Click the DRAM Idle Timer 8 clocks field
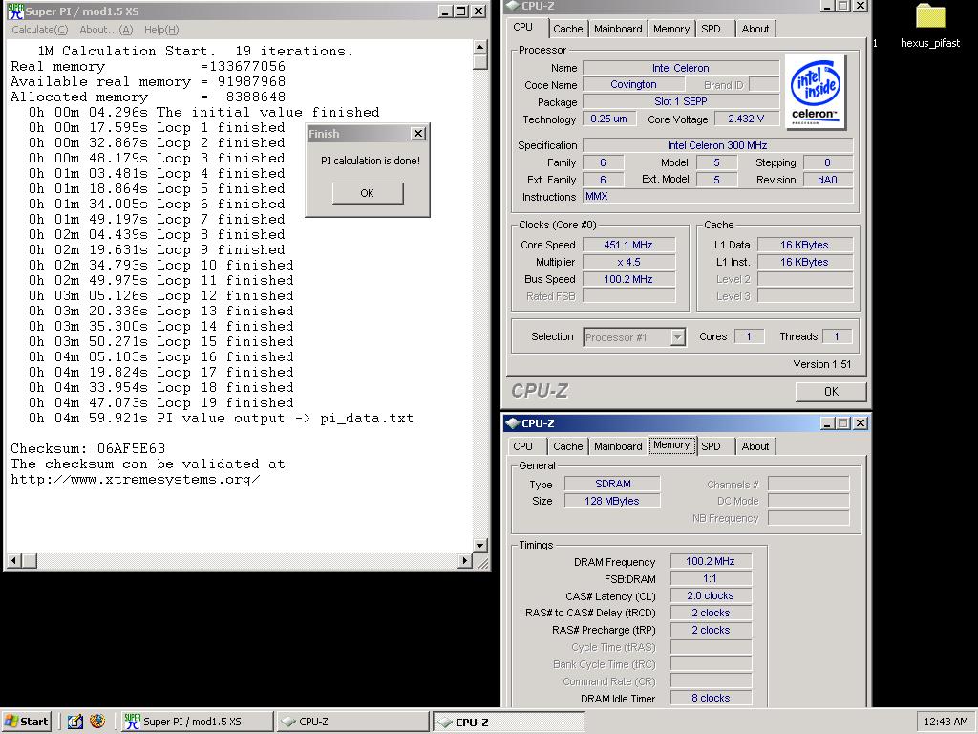978x734 pixels. tap(711, 698)
